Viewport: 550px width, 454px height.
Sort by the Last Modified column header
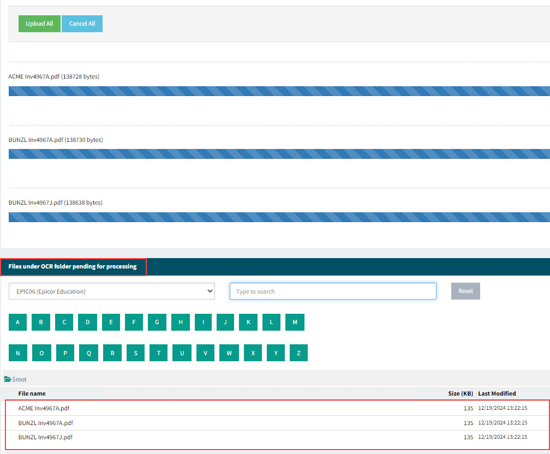click(497, 393)
